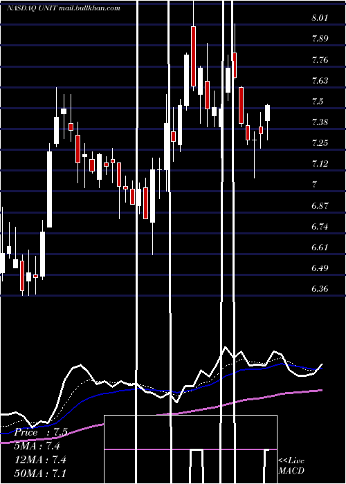Click the '5MA : 7.4' legend entry

point(37,446)
